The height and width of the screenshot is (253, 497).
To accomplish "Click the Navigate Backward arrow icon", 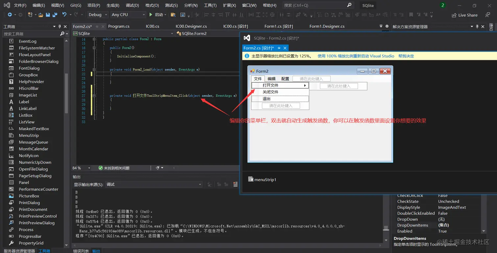I will coord(10,15).
